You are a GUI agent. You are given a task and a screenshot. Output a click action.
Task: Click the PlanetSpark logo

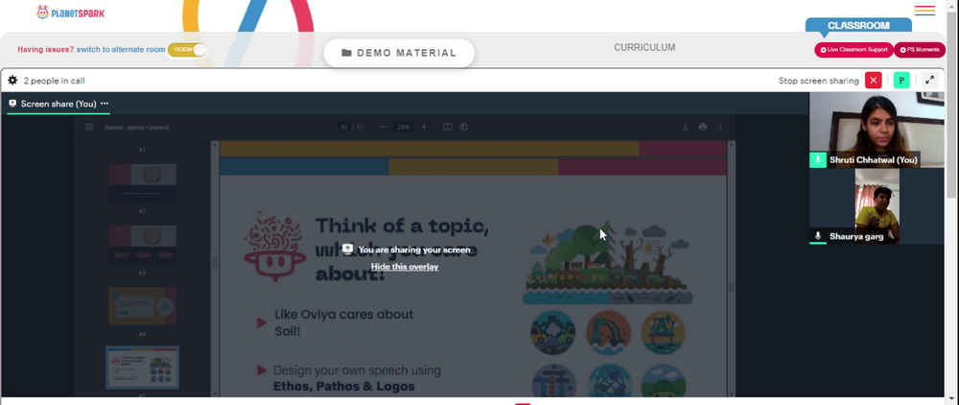tap(70, 12)
